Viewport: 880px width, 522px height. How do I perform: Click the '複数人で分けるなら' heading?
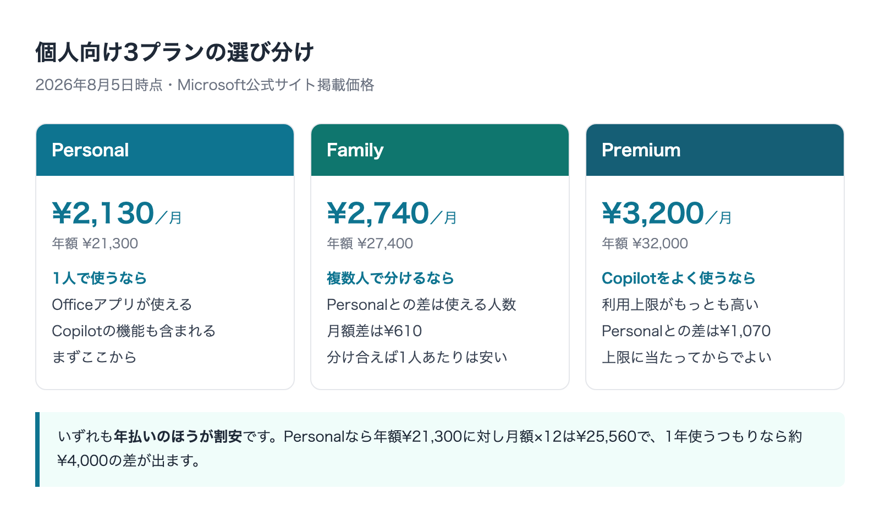tap(391, 278)
